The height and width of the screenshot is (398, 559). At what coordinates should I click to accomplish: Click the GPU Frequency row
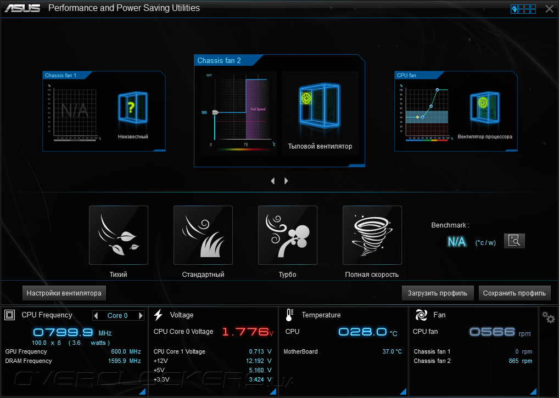73,351
